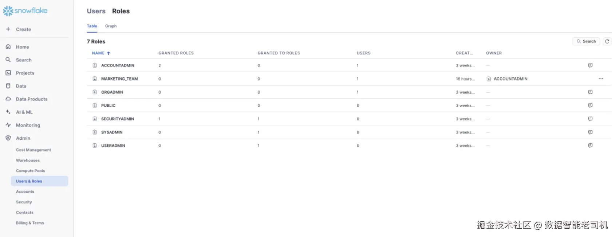
Task: Click the role icon beside USERADMIN name
Action: (x=95, y=146)
